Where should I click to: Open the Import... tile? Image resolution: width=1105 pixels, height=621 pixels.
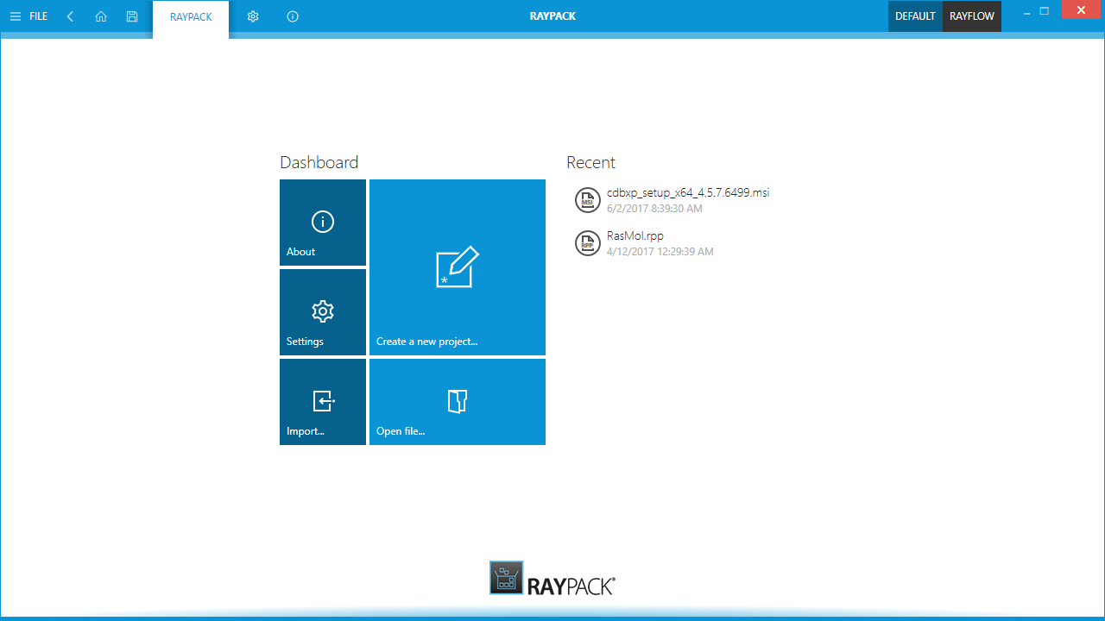322,401
